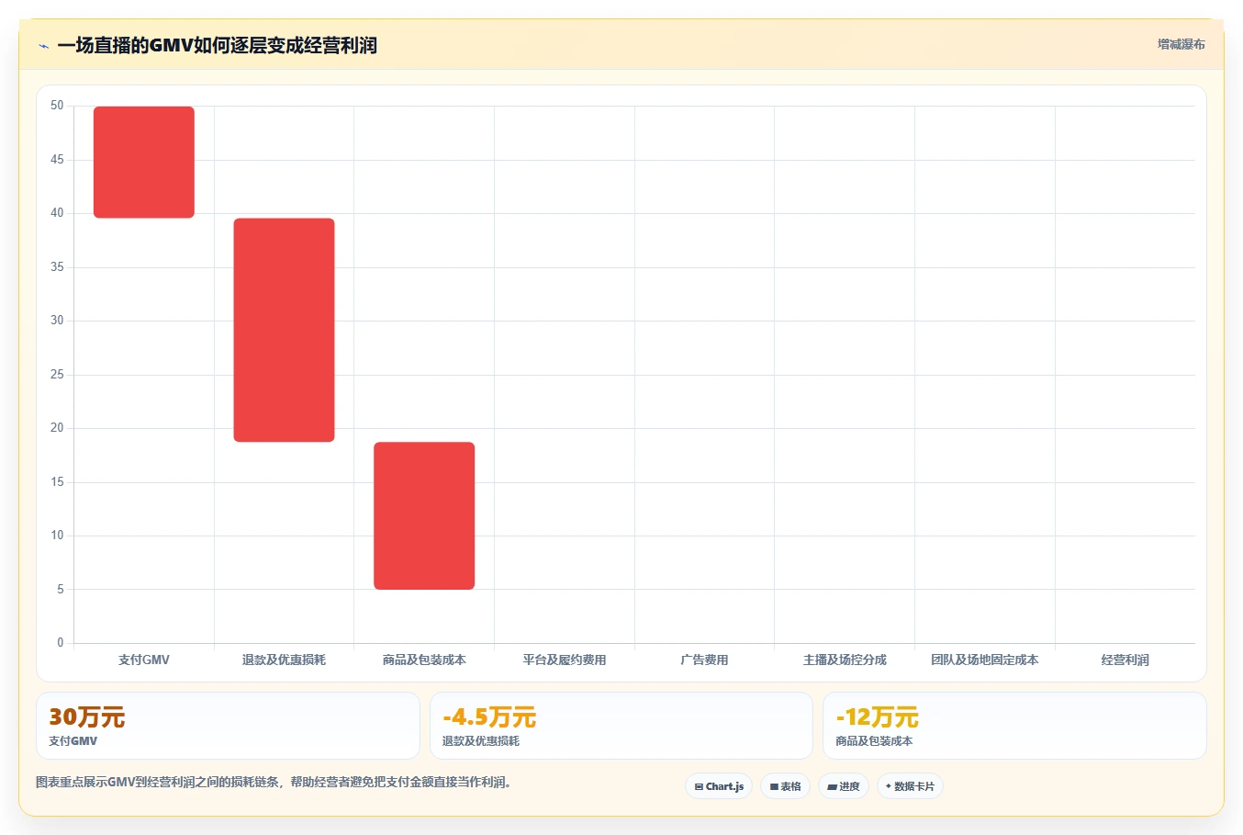Click the footer note starting with 图表重点展示GMV
Image resolution: width=1243 pixels, height=835 pixels.
(274, 783)
